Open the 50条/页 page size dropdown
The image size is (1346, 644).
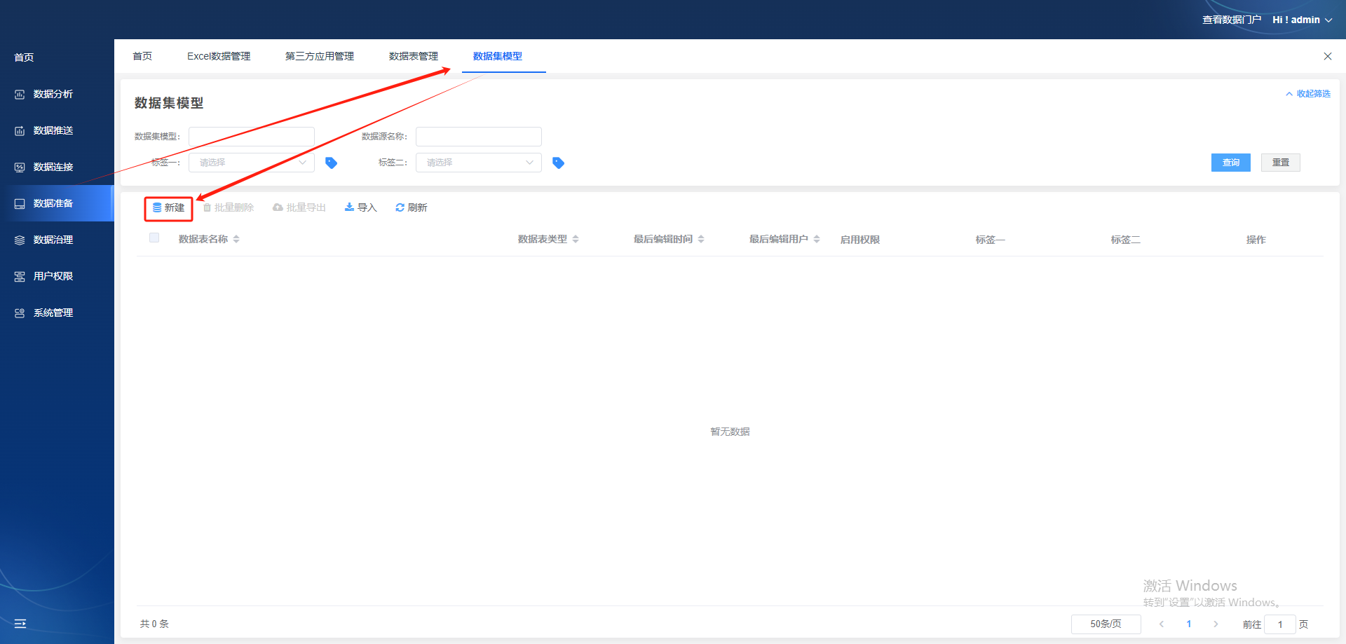[1106, 624]
